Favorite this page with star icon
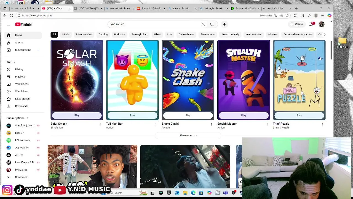 click(x=287, y=15)
